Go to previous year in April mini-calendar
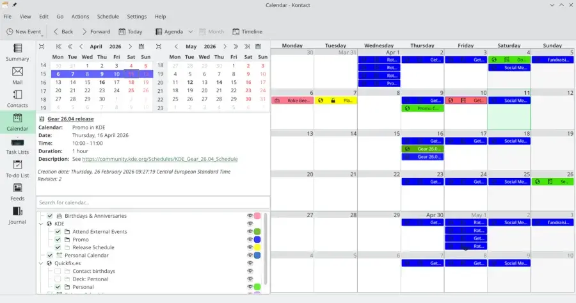Image resolution: width=576 pixels, height=303 pixels. pyautogui.click(x=58, y=46)
